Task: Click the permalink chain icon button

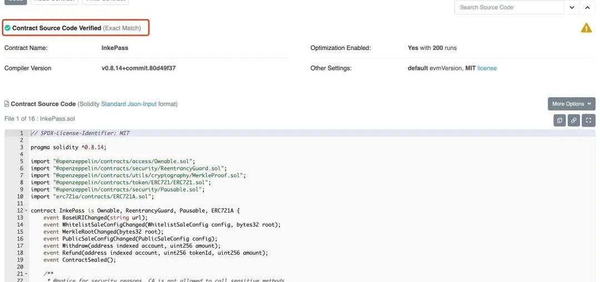Action: tap(574, 120)
